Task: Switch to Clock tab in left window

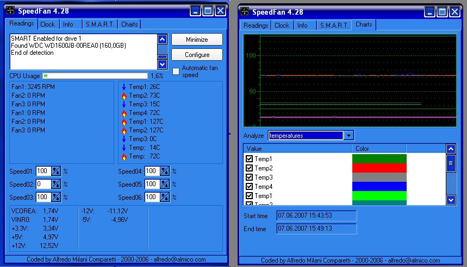Action: [x=48, y=24]
